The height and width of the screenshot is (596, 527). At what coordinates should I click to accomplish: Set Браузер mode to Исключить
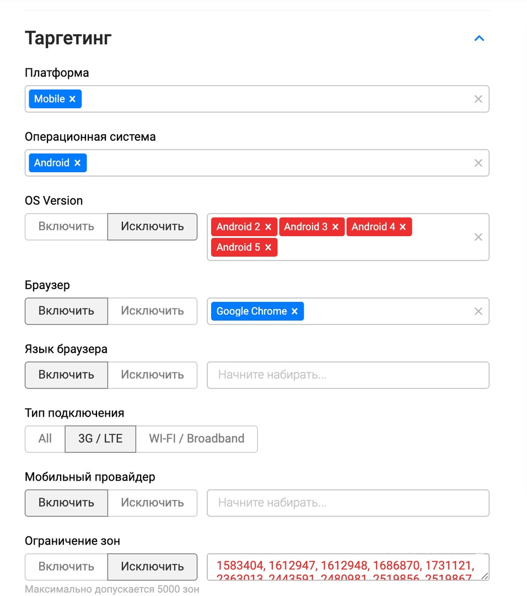click(152, 311)
